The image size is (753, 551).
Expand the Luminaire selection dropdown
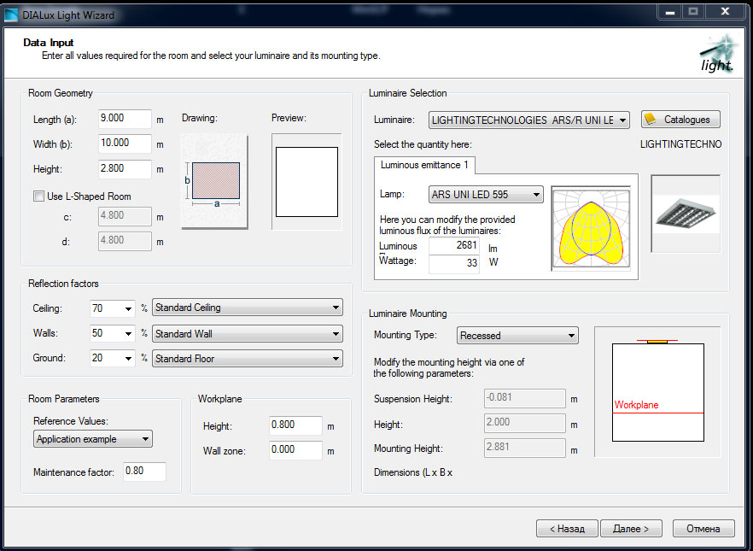[529, 120]
